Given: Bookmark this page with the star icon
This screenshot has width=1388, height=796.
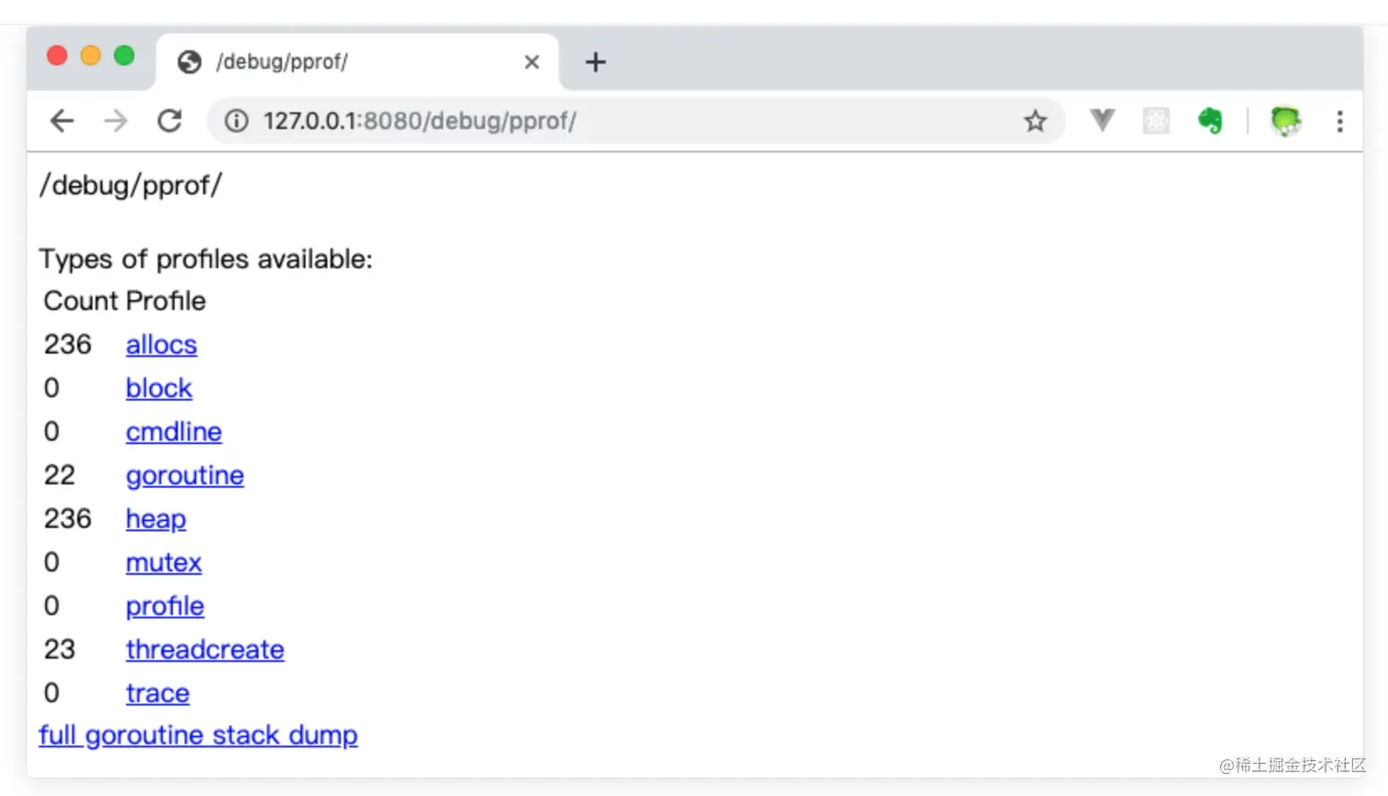Looking at the screenshot, I should [x=1035, y=121].
